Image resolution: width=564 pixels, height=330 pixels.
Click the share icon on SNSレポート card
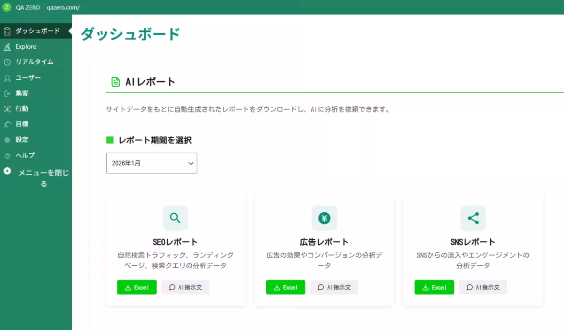coord(473,218)
